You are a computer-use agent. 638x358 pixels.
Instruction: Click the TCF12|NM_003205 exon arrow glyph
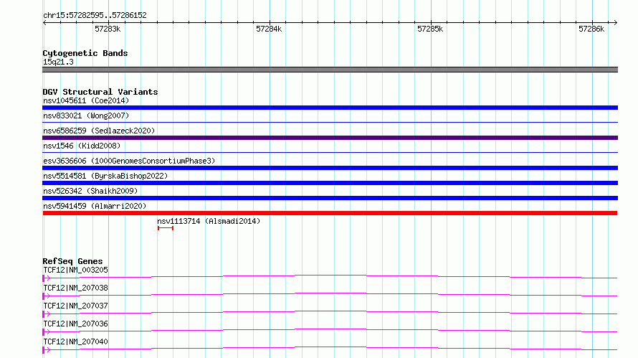coord(46,278)
